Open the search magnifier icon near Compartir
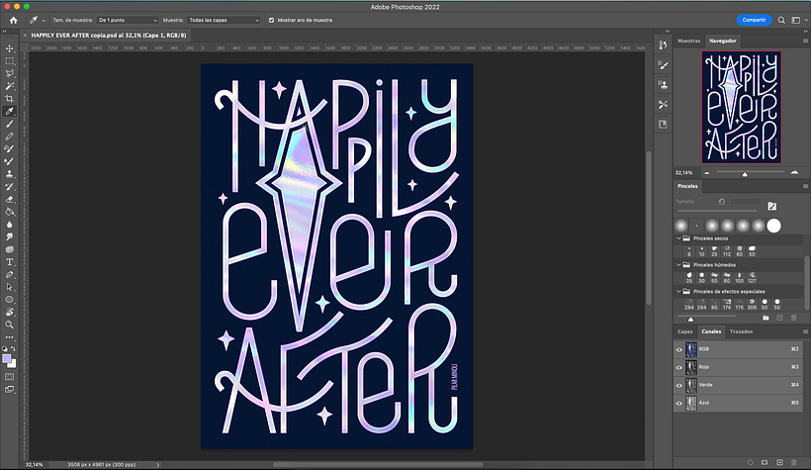811x470 pixels. coord(781,20)
